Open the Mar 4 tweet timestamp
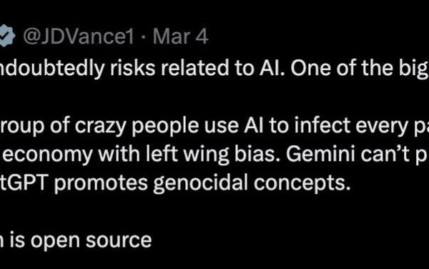 (x=181, y=36)
